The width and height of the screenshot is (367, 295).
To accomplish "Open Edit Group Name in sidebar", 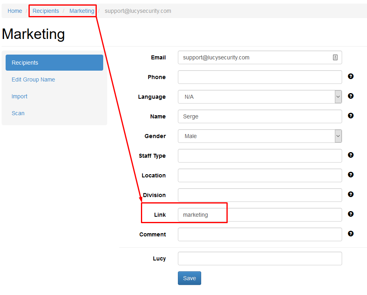I will 33,79.
